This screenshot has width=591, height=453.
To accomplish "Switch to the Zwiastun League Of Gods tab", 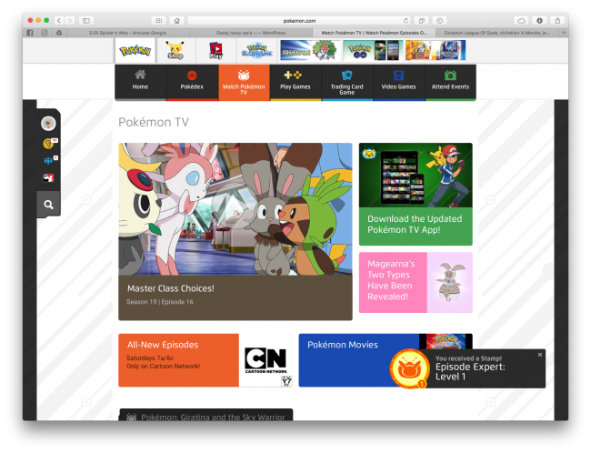I will tap(496, 33).
